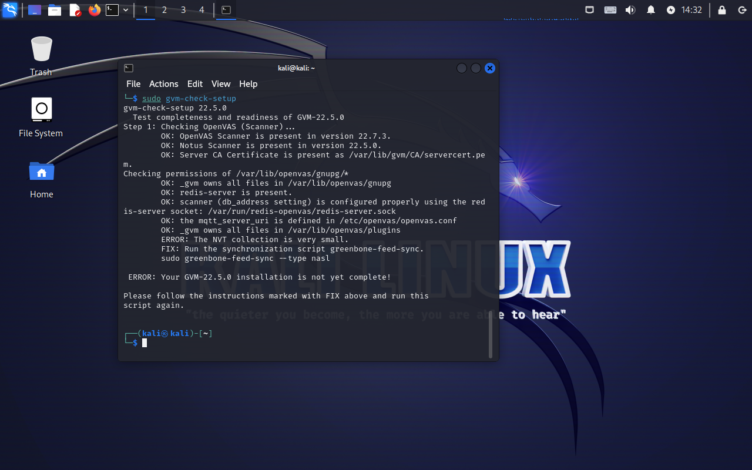This screenshot has height=470, width=752.
Task: Toggle the power manager tray icon
Action: pos(670,9)
